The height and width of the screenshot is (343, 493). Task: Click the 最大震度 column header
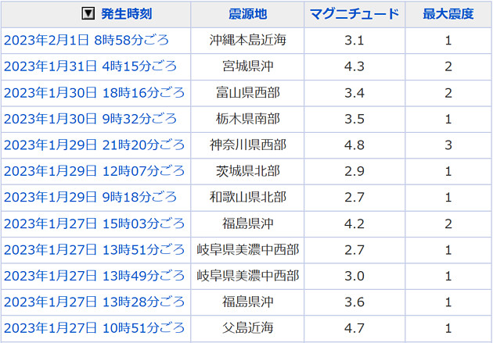pos(448,14)
